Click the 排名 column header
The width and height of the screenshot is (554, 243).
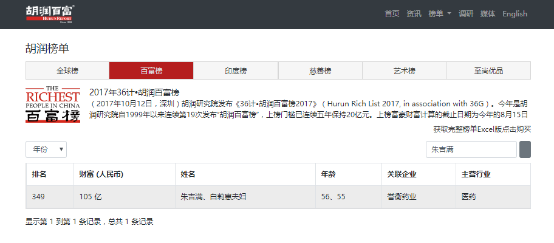(x=50, y=174)
